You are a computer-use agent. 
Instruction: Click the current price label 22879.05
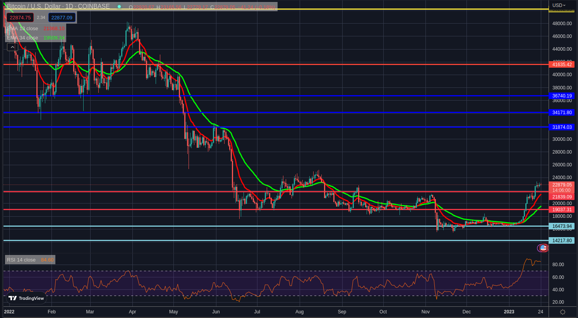click(562, 185)
